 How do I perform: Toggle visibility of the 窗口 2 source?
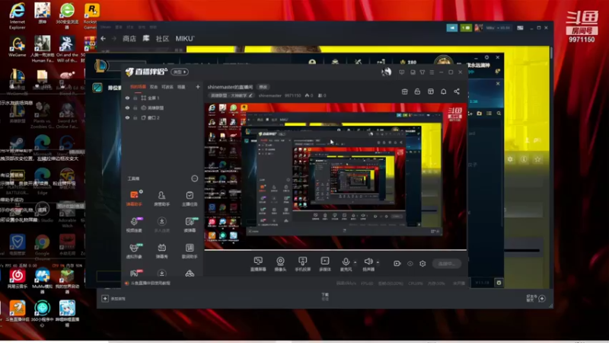click(x=127, y=117)
